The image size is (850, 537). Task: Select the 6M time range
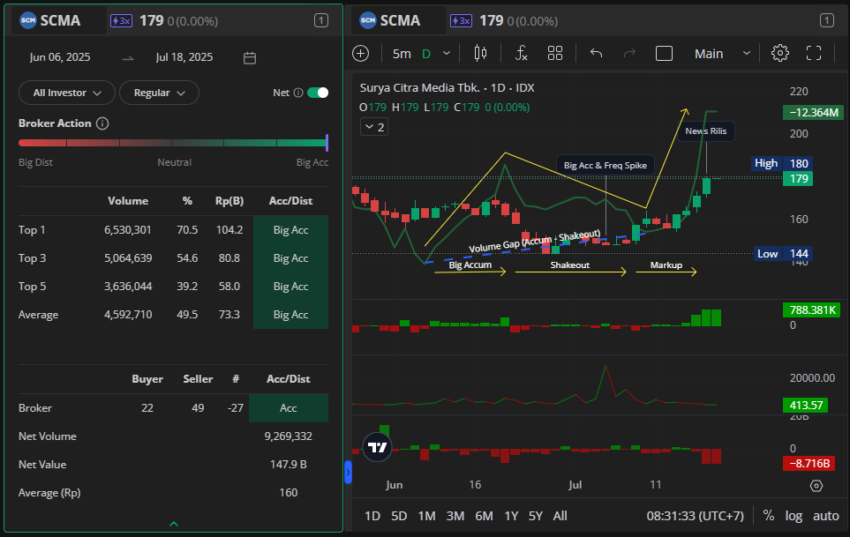pos(484,516)
